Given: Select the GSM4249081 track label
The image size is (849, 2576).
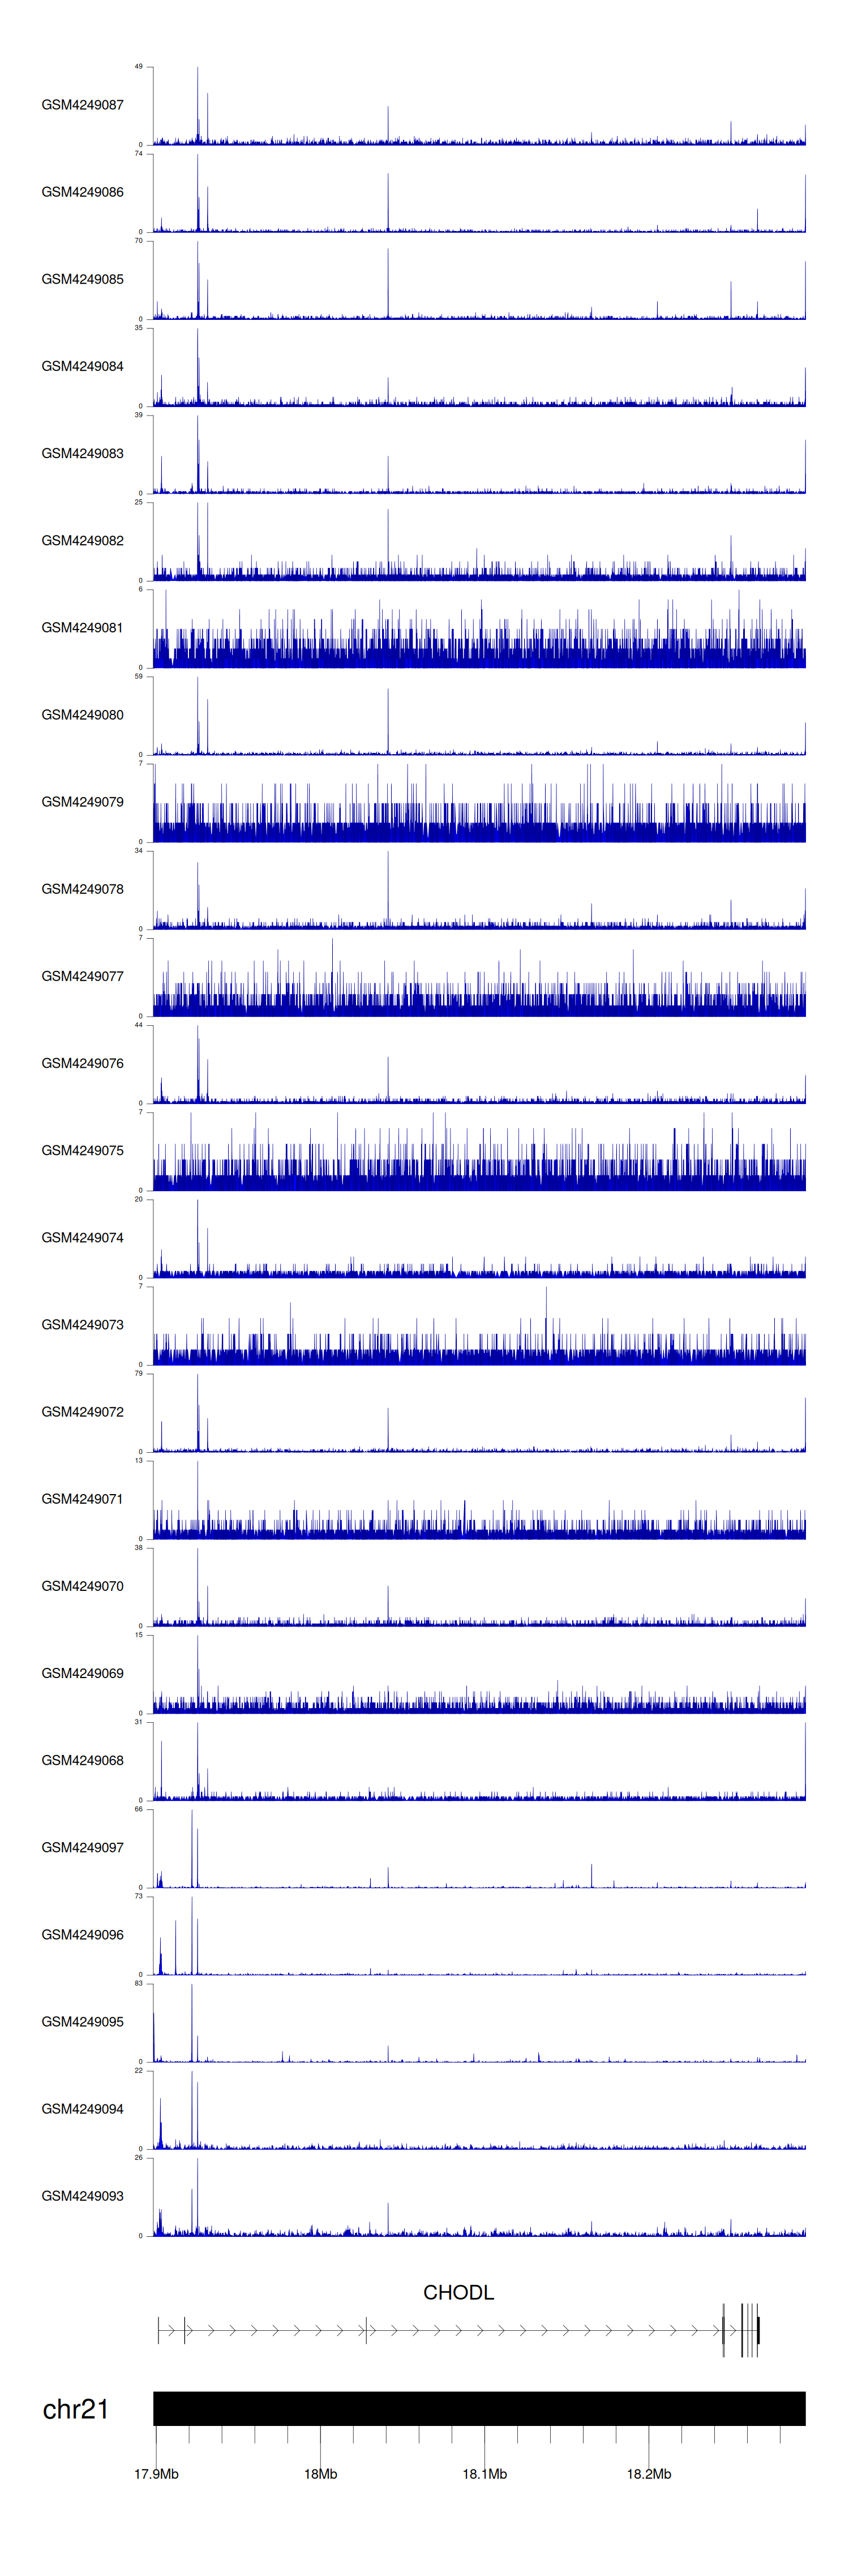Looking at the screenshot, I should point(82,628).
